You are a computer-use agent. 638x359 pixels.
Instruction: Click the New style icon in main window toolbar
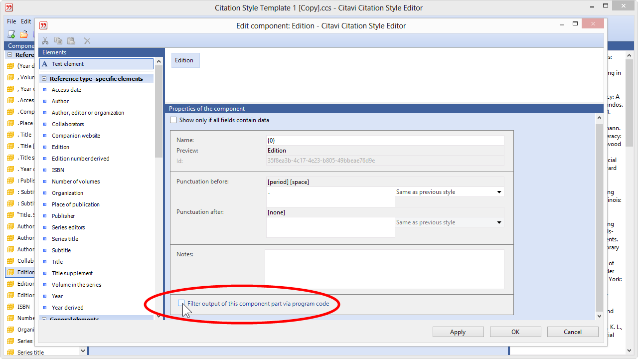(11, 34)
